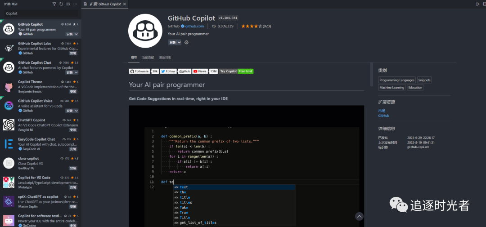Expand install dropdown on GitHub Copilot row
Screen dimensions: 486x227
click(x=76, y=34)
